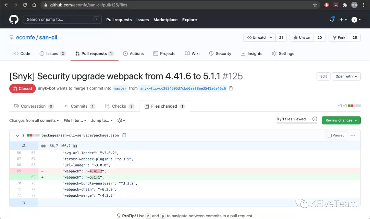370x219 pixels.
Task: Fork the san-cli repository
Action: [339, 37]
